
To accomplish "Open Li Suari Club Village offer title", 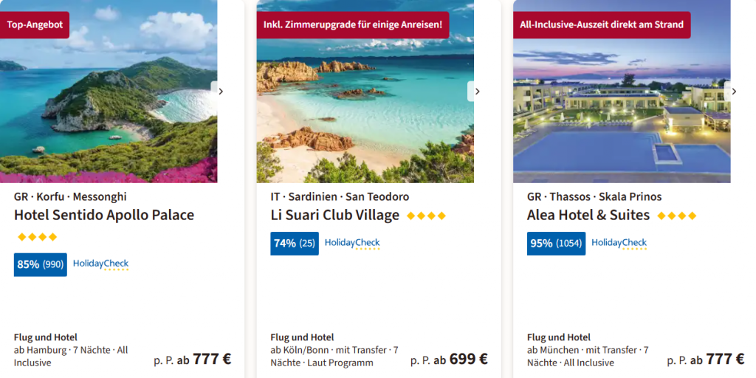I will pos(335,215).
